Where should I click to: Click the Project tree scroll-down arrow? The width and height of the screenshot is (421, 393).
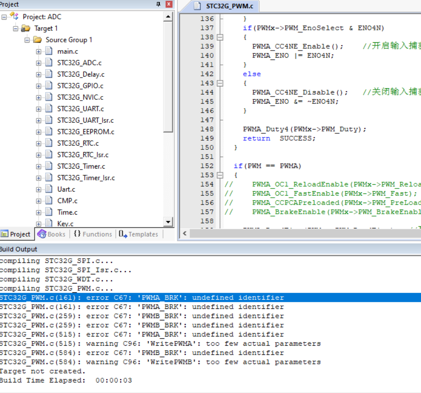tap(168, 222)
